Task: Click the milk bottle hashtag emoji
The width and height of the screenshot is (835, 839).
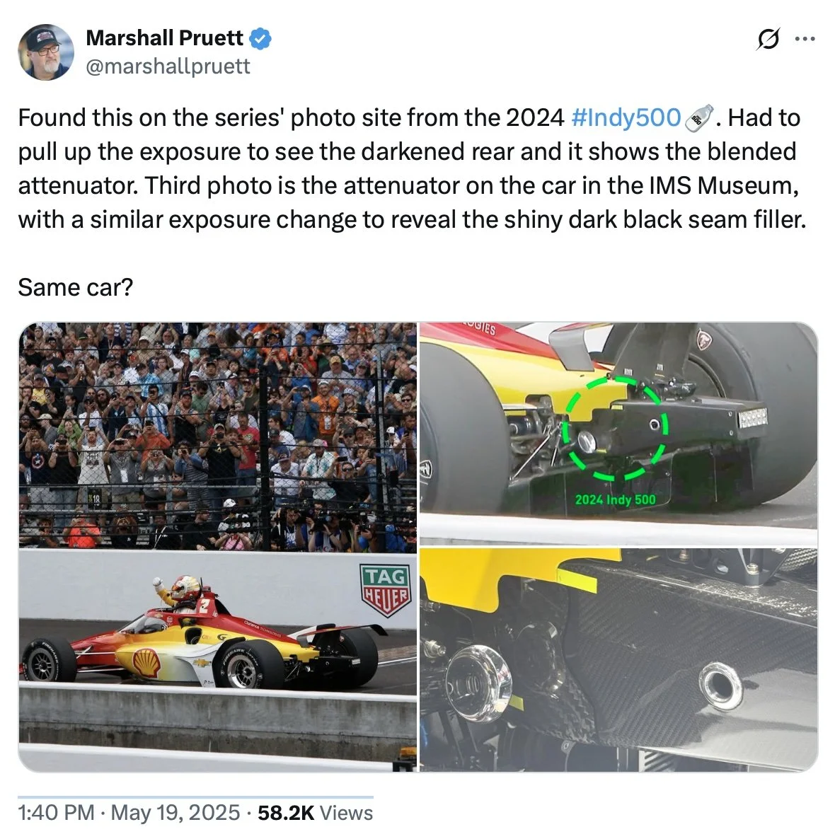Action: pos(698,117)
